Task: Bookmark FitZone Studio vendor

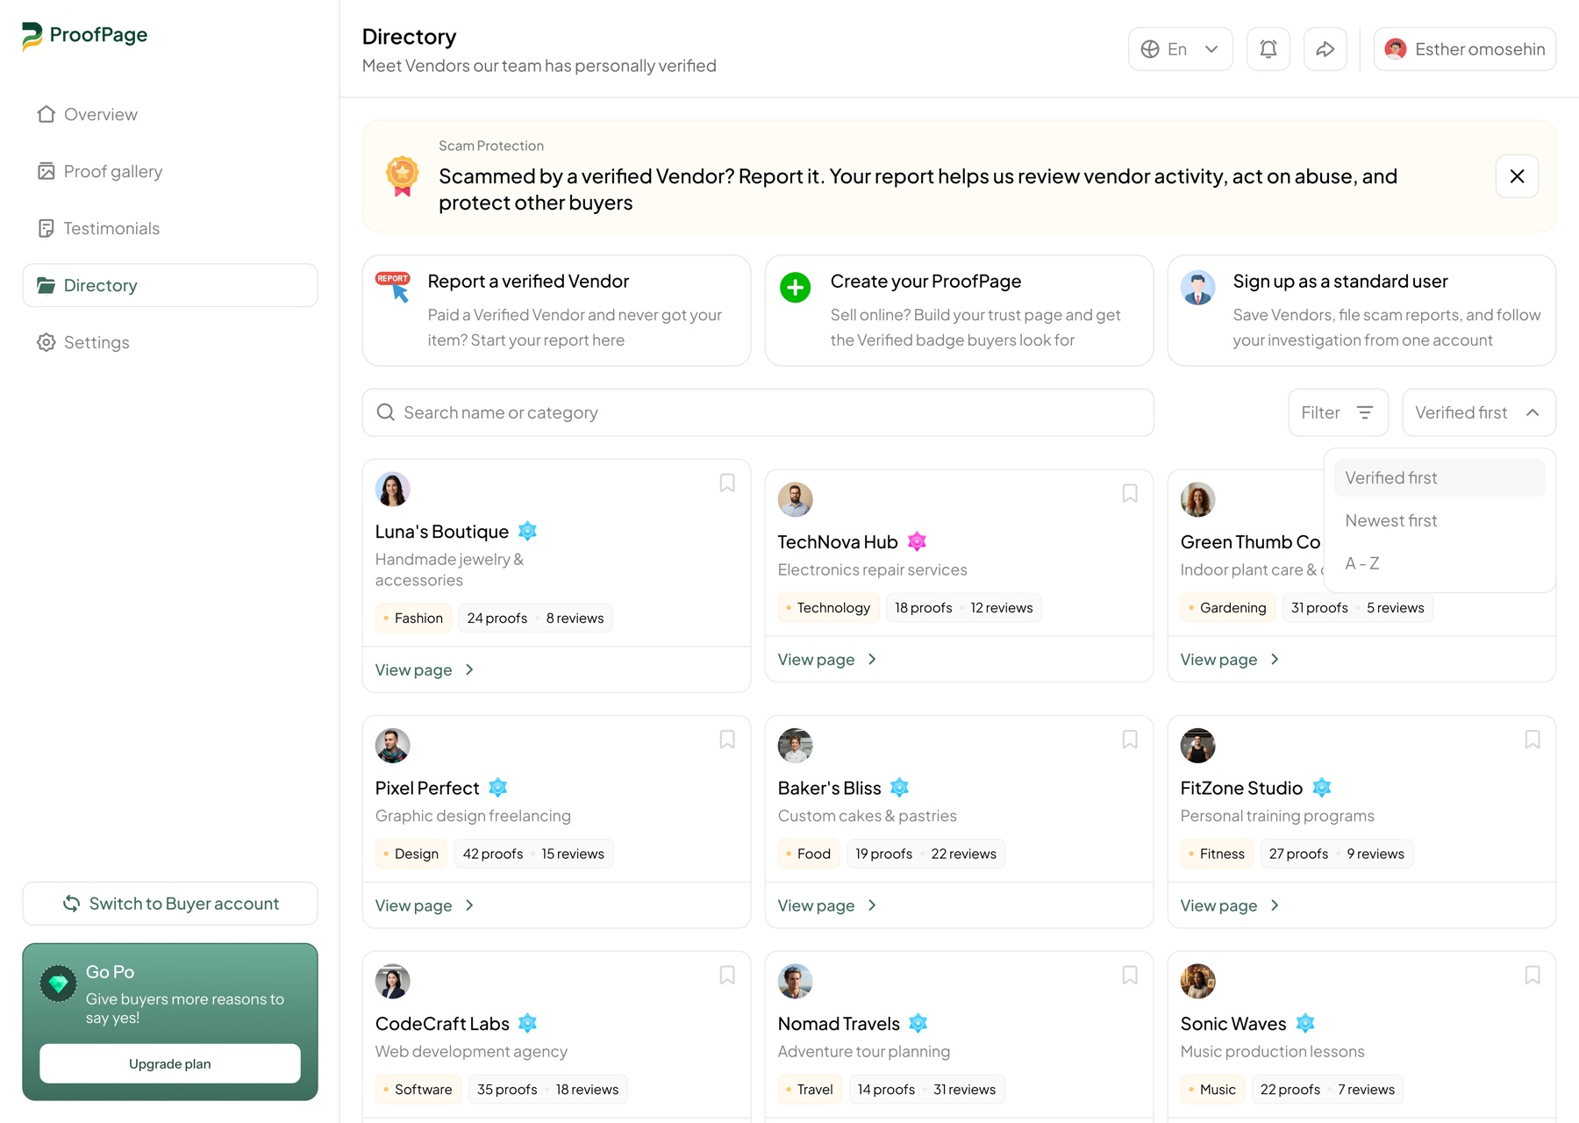Action: 1533,740
